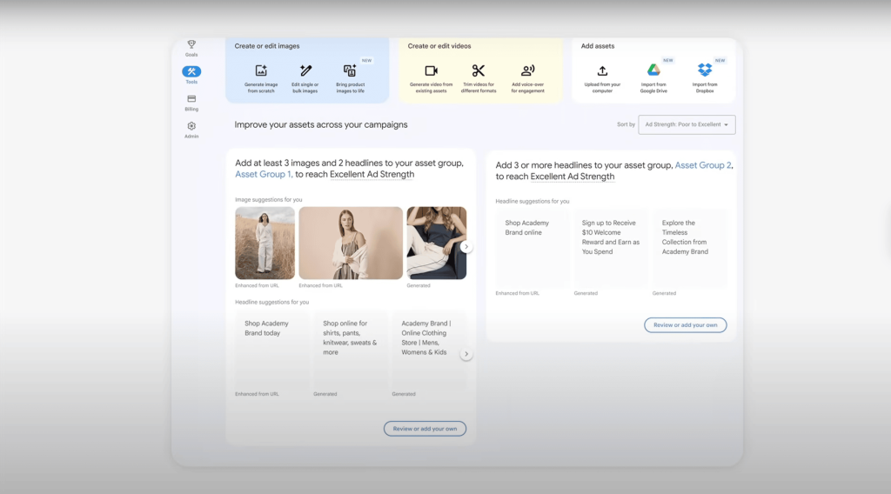891x494 pixels.
Task: Choose Import from Google Drive
Action: 653,78
